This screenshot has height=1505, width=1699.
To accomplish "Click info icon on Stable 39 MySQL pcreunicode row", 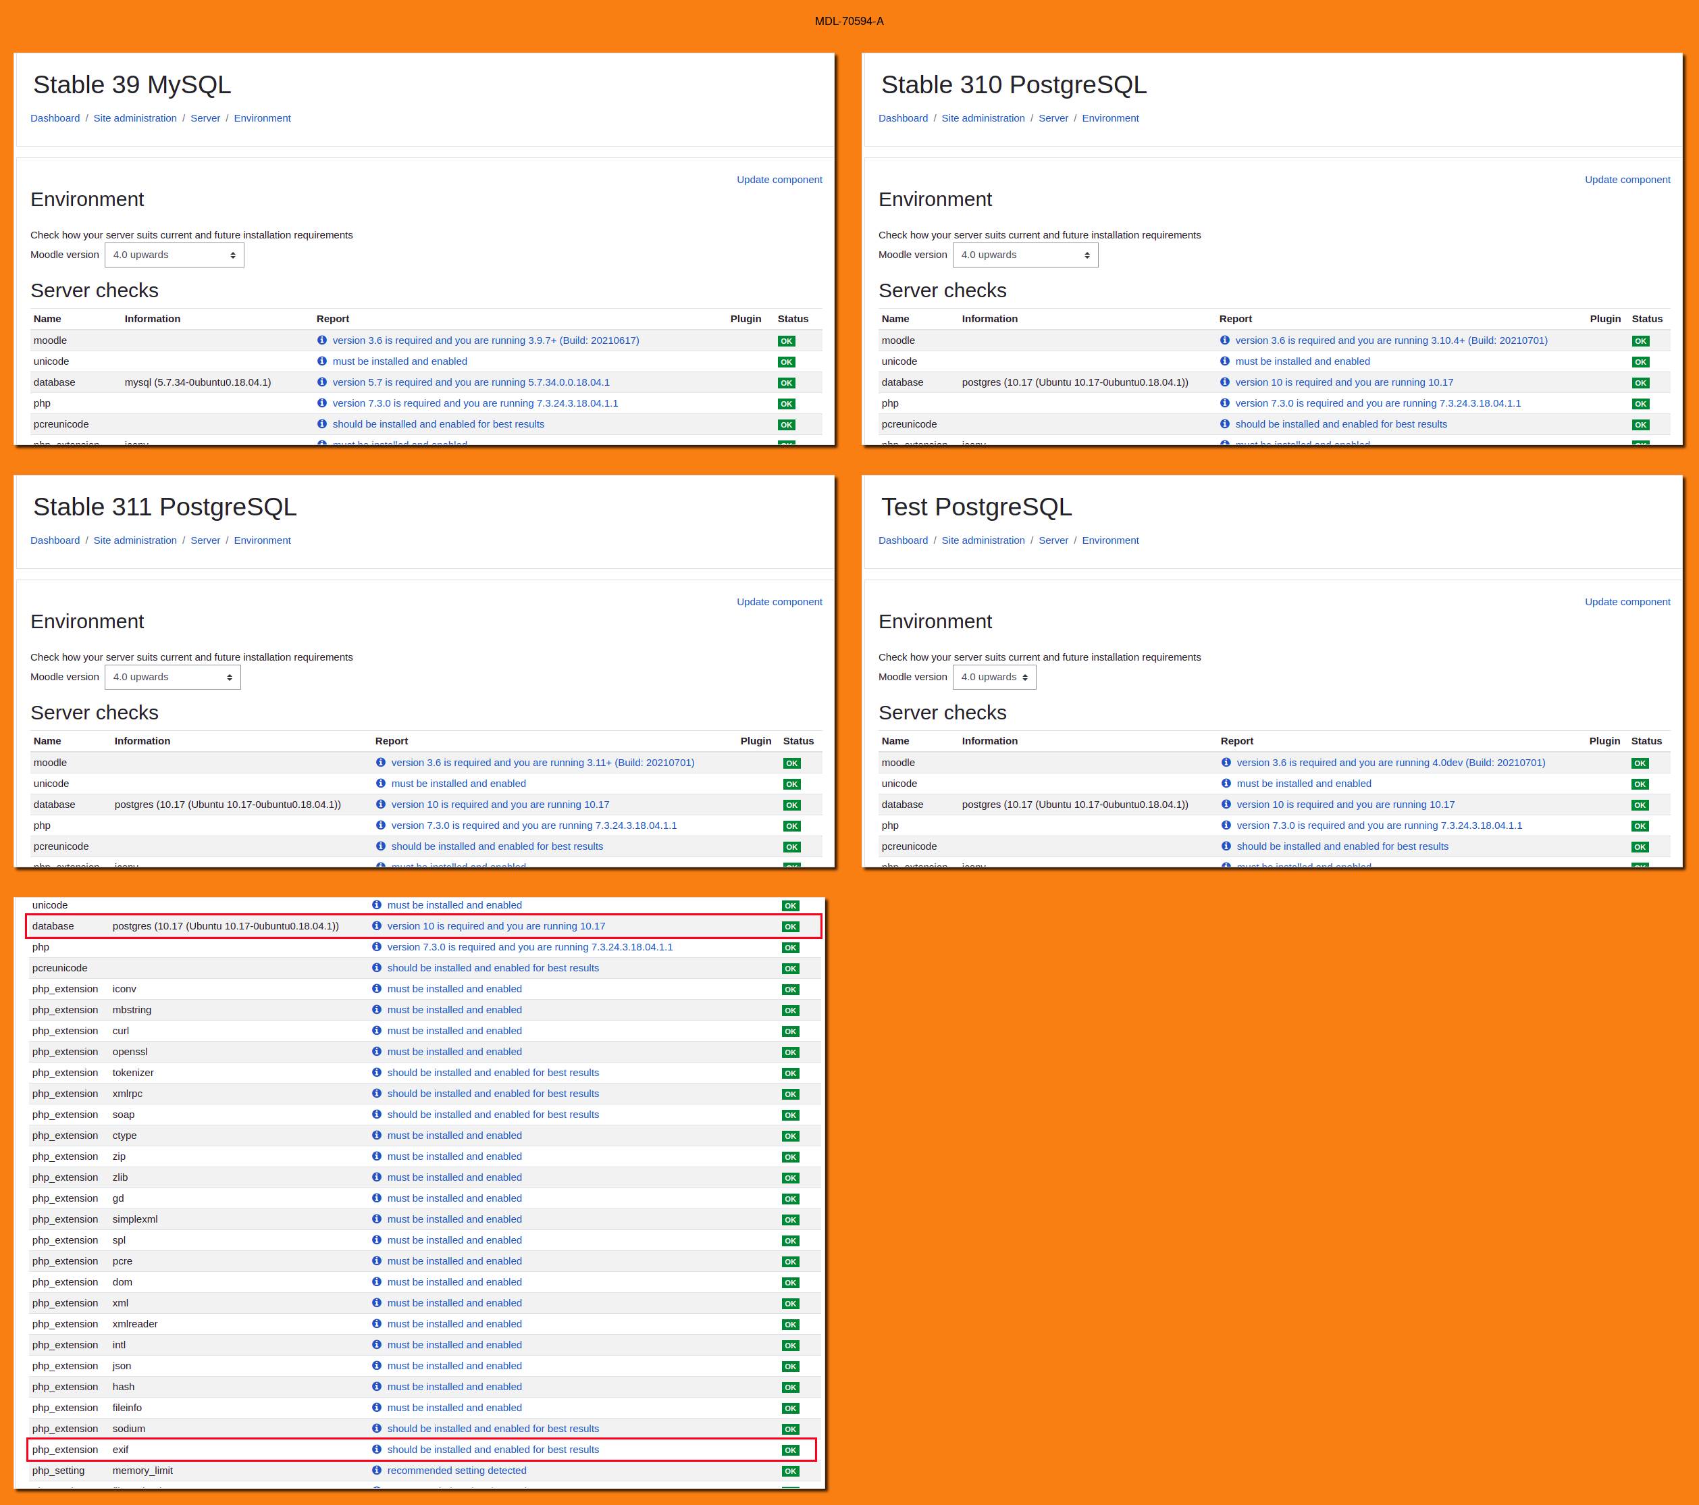I will click(321, 424).
